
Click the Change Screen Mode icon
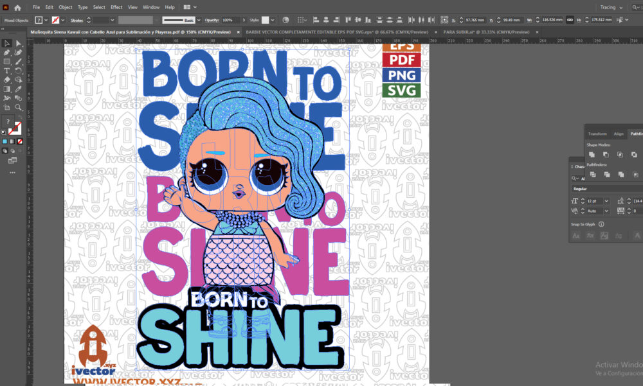(x=13, y=161)
